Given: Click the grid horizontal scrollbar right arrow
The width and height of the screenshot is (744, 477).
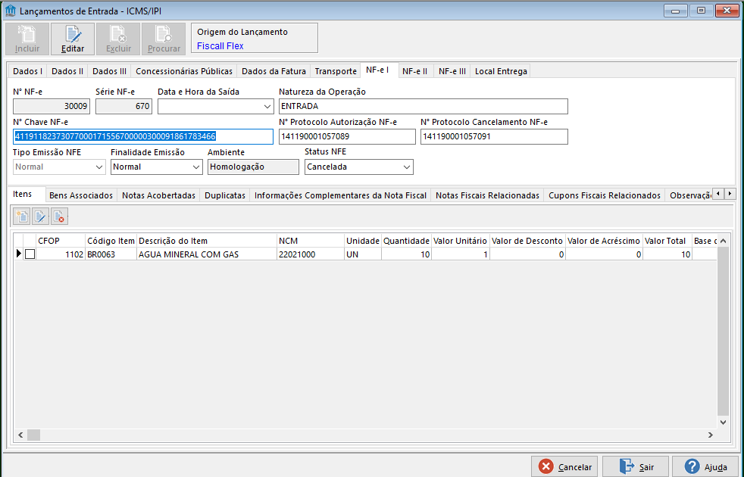Looking at the screenshot, I should point(711,435).
